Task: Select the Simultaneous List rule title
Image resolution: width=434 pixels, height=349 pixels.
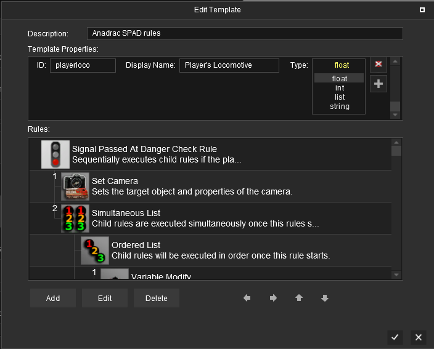Action: (x=126, y=213)
